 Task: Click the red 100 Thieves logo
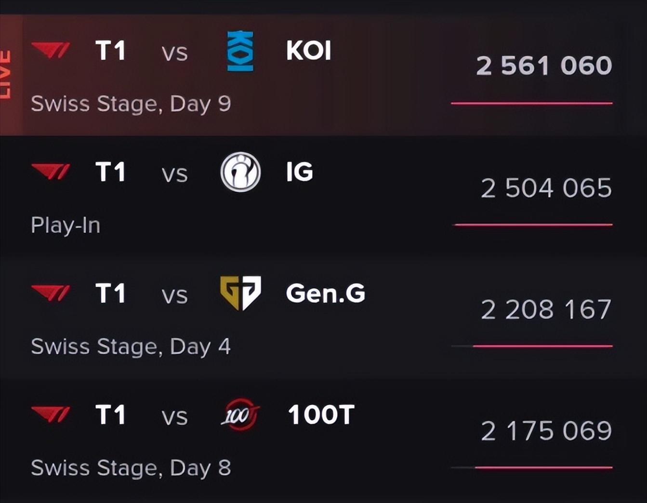point(240,414)
